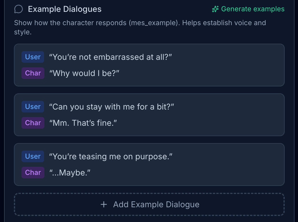This screenshot has height=222, width=298.
Task: Click the speech bubble icon beside Example Dialogues
Action: click(x=18, y=9)
